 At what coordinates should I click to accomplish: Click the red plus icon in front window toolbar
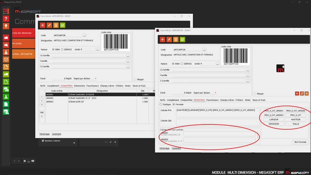(163, 40)
